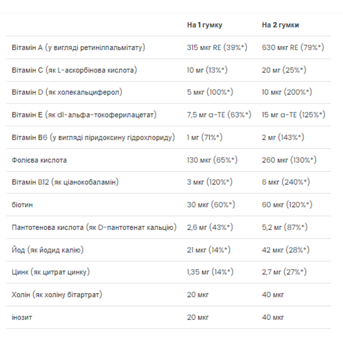Screen dimensions: 343x343
Task: Click the Фолієва кислота label
Action: click(x=39, y=160)
